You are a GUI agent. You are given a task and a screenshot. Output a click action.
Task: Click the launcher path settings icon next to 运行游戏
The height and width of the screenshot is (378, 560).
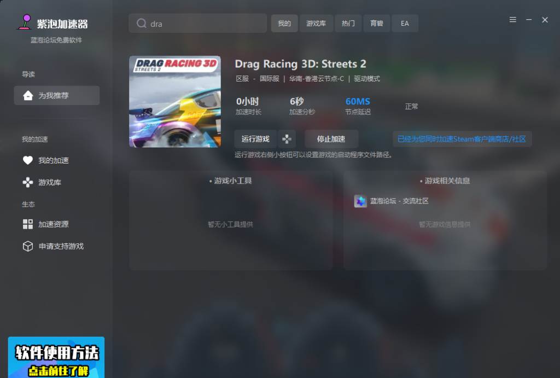tap(287, 139)
